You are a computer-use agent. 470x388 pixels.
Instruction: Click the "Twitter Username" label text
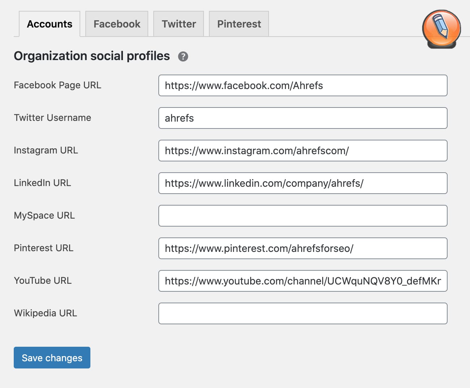52,118
